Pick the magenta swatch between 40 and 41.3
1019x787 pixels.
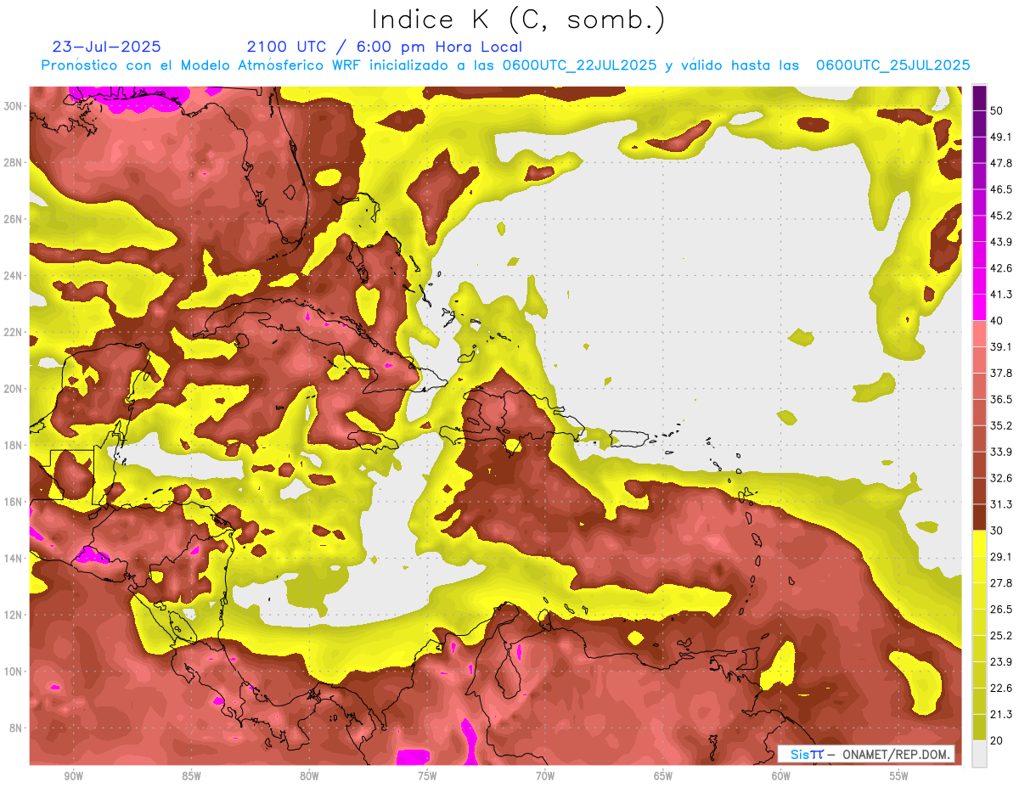pyautogui.click(x=979, y=307)
